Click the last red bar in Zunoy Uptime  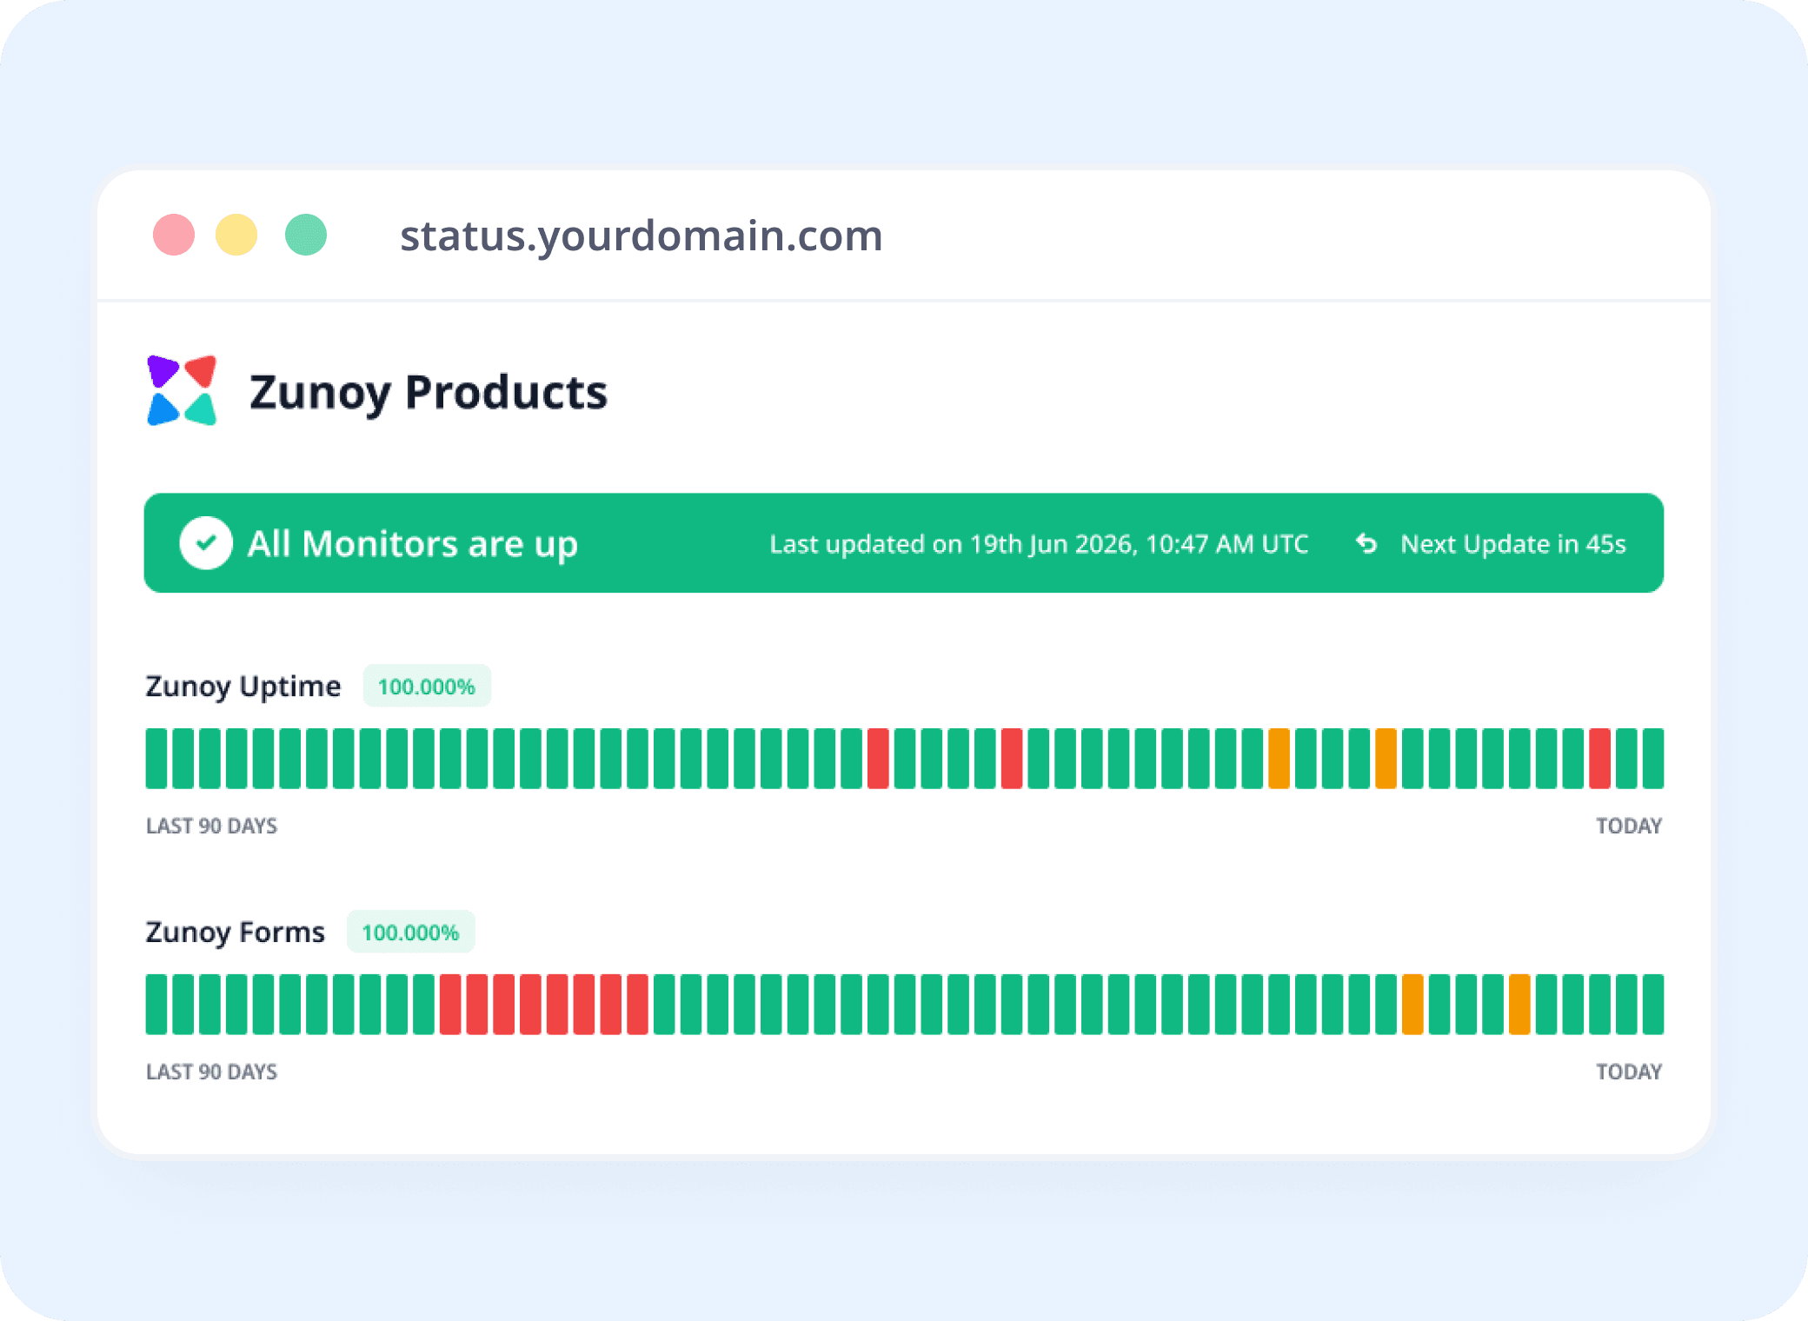(x=1599, y=759)
